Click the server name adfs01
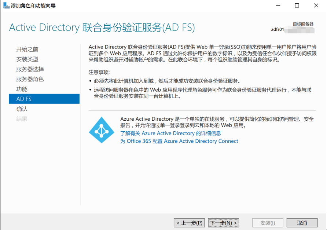Image resolution: width=327 pixels, height=230 pixels. (x=278, y=29)
